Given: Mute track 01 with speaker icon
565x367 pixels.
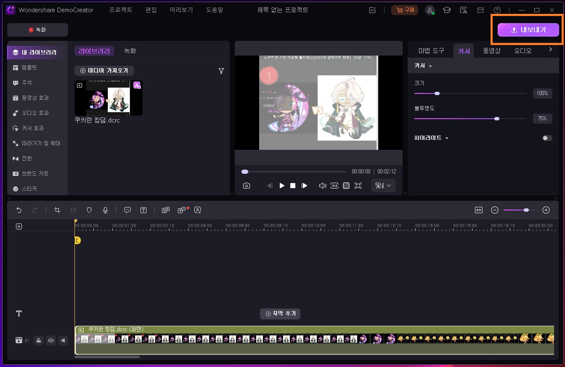Looking at the screenshot, I should pos(63,340).
